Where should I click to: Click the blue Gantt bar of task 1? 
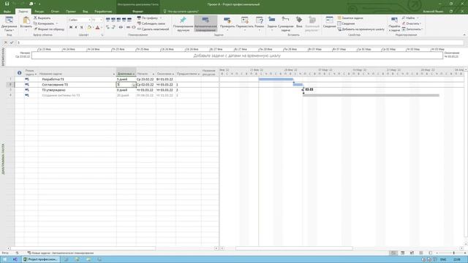click(x=276, y=80)
